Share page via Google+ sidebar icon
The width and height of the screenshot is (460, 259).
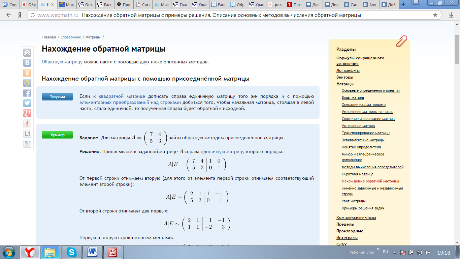(x=27, y=113)
